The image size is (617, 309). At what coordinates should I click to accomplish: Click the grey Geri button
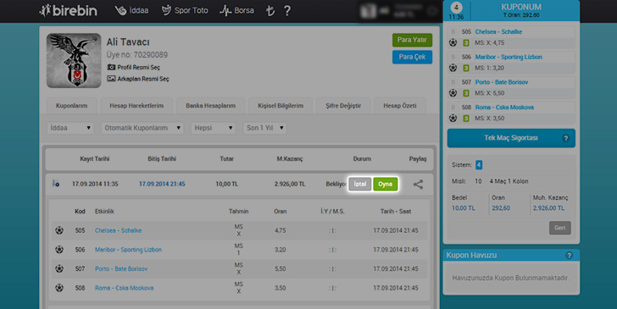coord(560,228)
